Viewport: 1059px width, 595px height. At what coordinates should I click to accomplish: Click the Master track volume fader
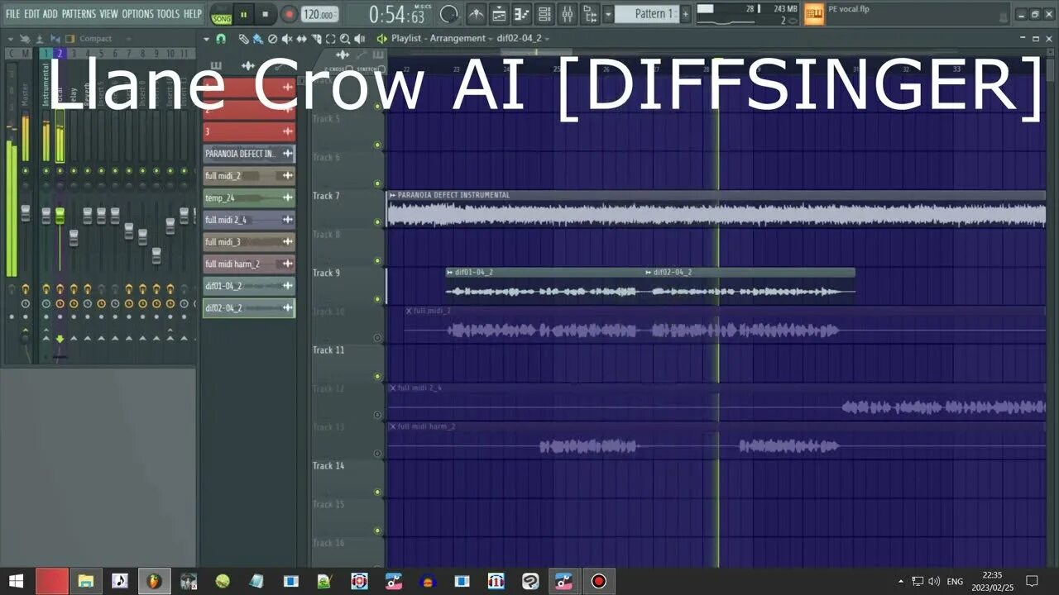(x=25, y=213)
